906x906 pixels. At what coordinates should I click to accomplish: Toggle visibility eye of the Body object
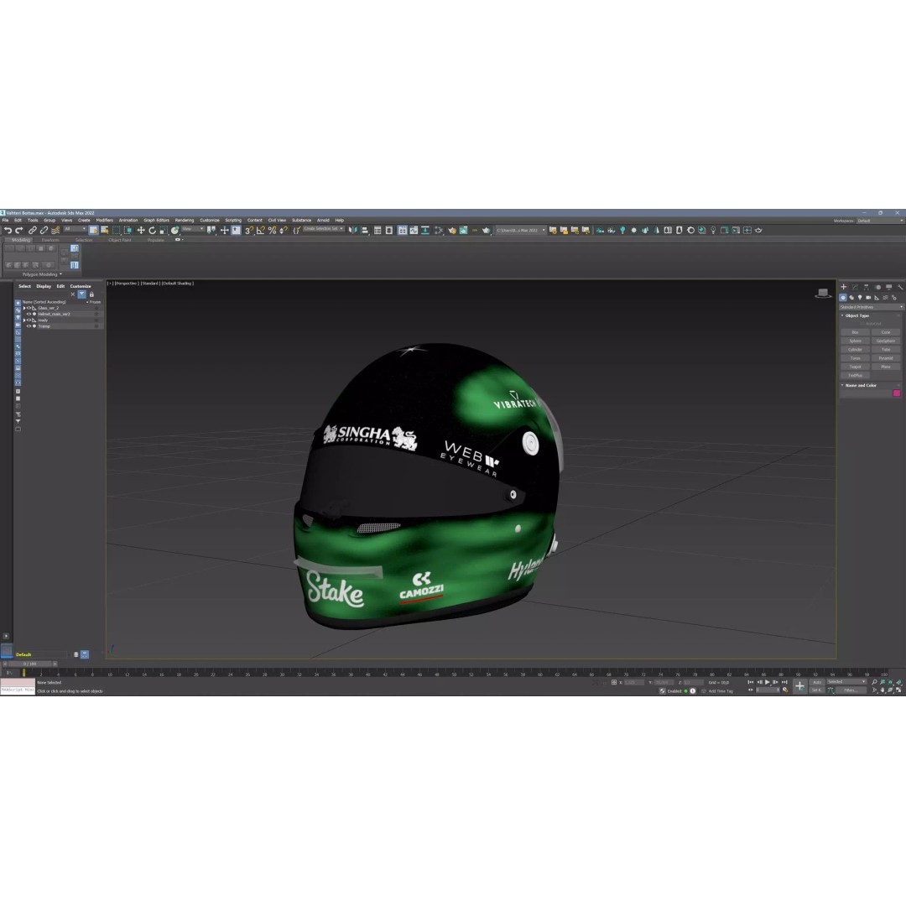[29, 320]
